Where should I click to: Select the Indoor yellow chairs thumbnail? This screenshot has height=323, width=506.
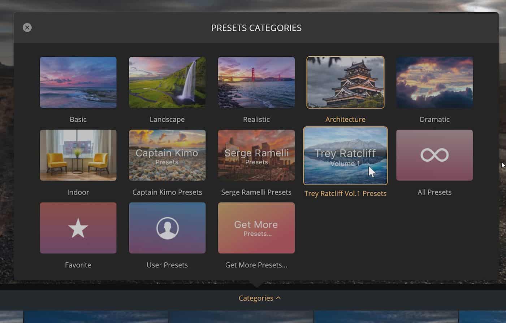point(78,155)
